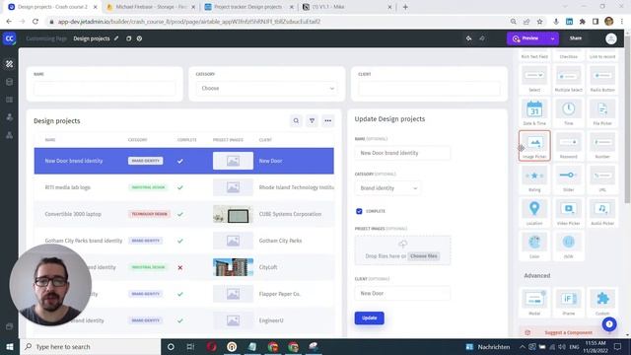This screenshot has height=355, width=631.
Task: Add the Modal advanced component
Action: [534, 303]
